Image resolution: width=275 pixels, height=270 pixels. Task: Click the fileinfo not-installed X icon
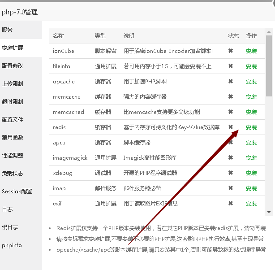pos(231,66)
